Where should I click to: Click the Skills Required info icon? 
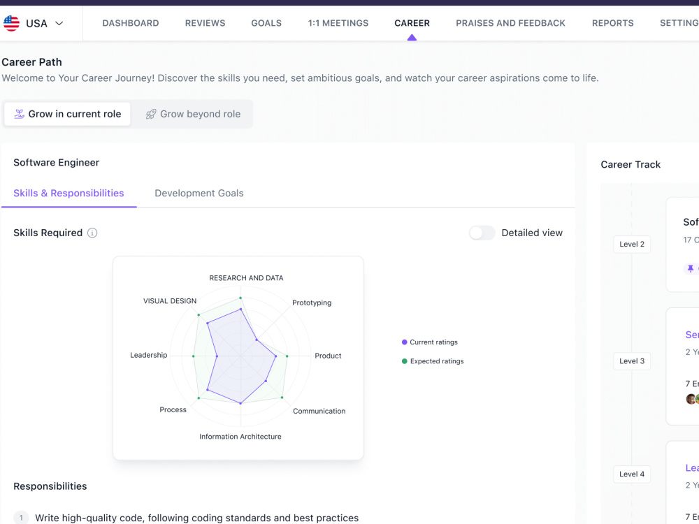click(92, 233)
